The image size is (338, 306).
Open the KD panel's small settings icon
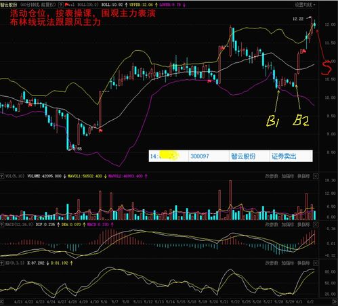[x=2, y=263]
